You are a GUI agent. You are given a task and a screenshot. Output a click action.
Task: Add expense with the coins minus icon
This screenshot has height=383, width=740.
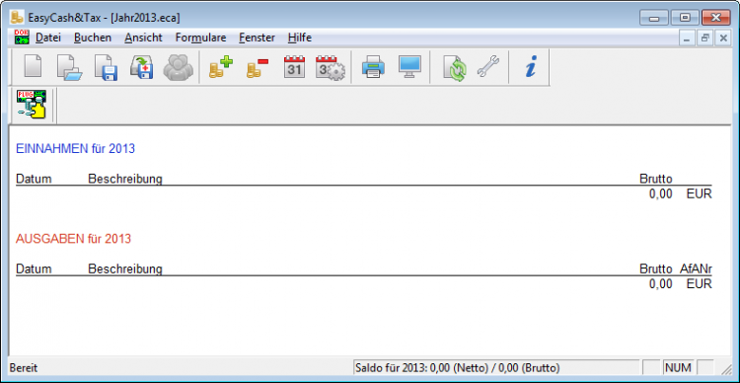(258, 67)
